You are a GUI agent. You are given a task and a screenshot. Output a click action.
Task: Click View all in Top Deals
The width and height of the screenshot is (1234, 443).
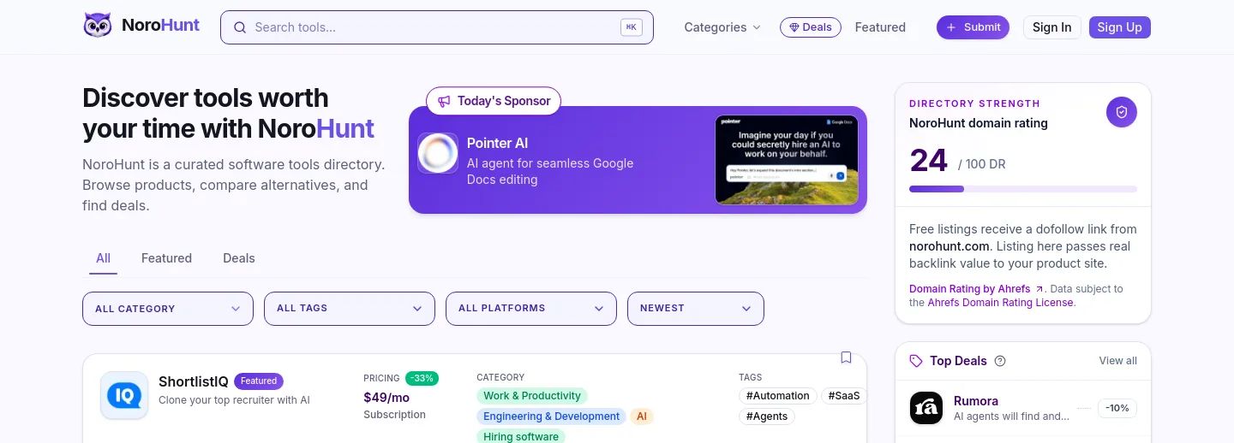1118,361
